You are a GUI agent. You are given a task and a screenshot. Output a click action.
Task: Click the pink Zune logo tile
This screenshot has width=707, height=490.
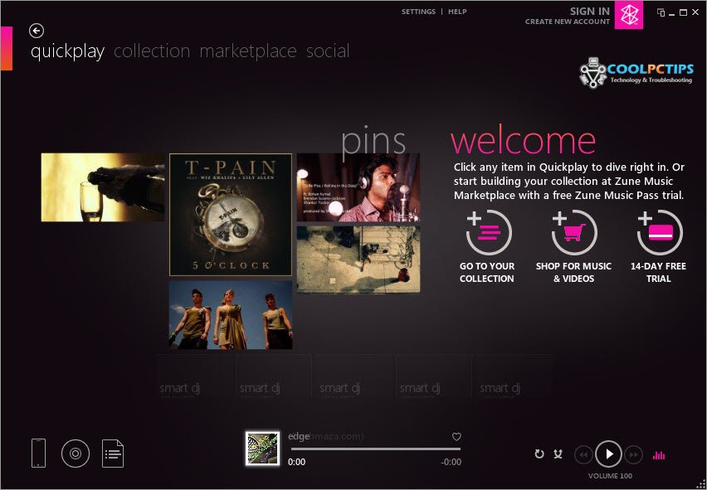[x=628, y=15]
